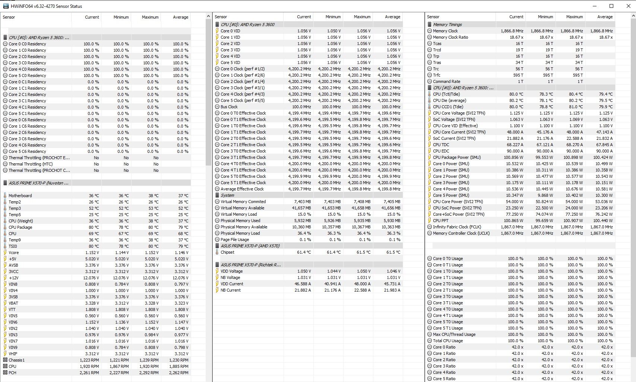Select the icon next to Page File Usage
The width and height of the screenshot is (636, 382).
(217, 240)
